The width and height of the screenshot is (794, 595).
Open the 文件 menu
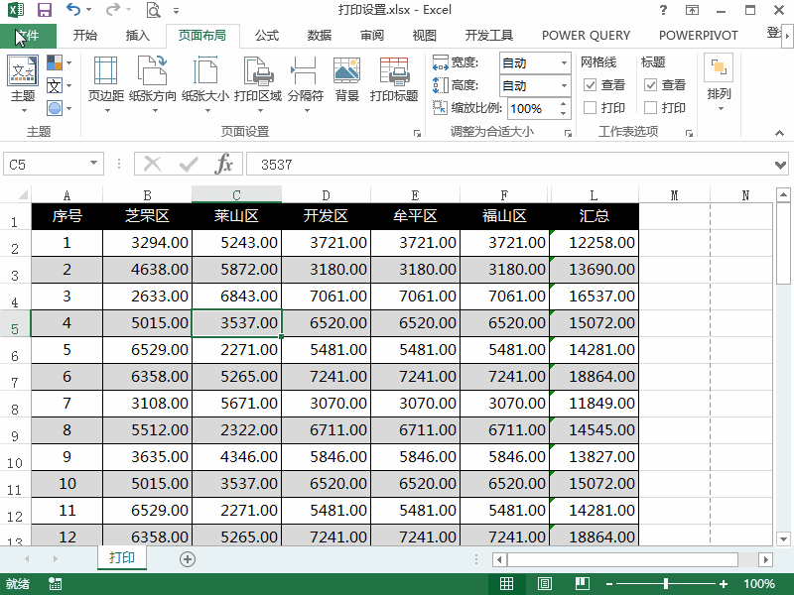coord(29,35)
